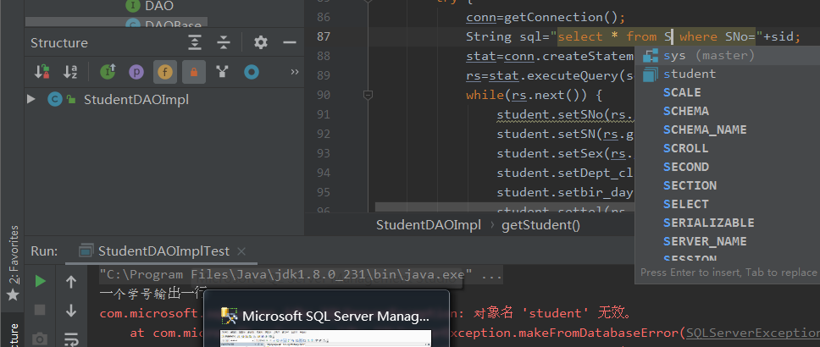Toggle Sort Alphabetically in Structure
This screenshot has width=820, height=347.
(70, 72)
